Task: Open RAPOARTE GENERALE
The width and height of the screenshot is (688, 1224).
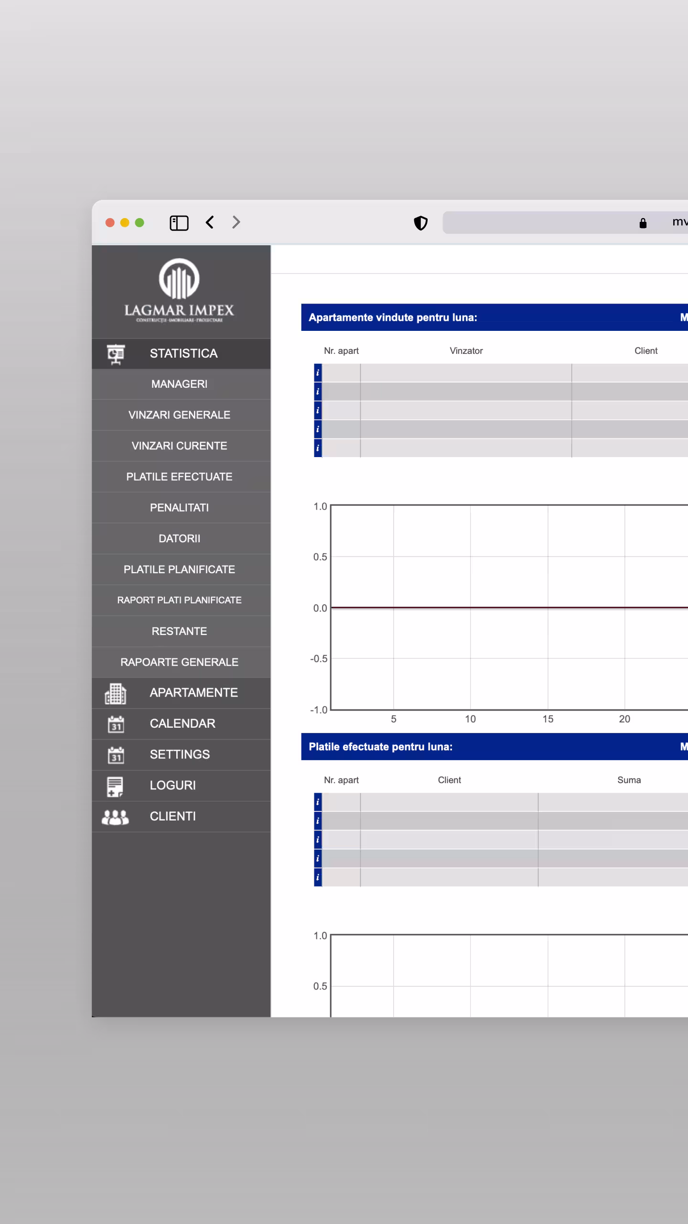Action: click(181, 662)
